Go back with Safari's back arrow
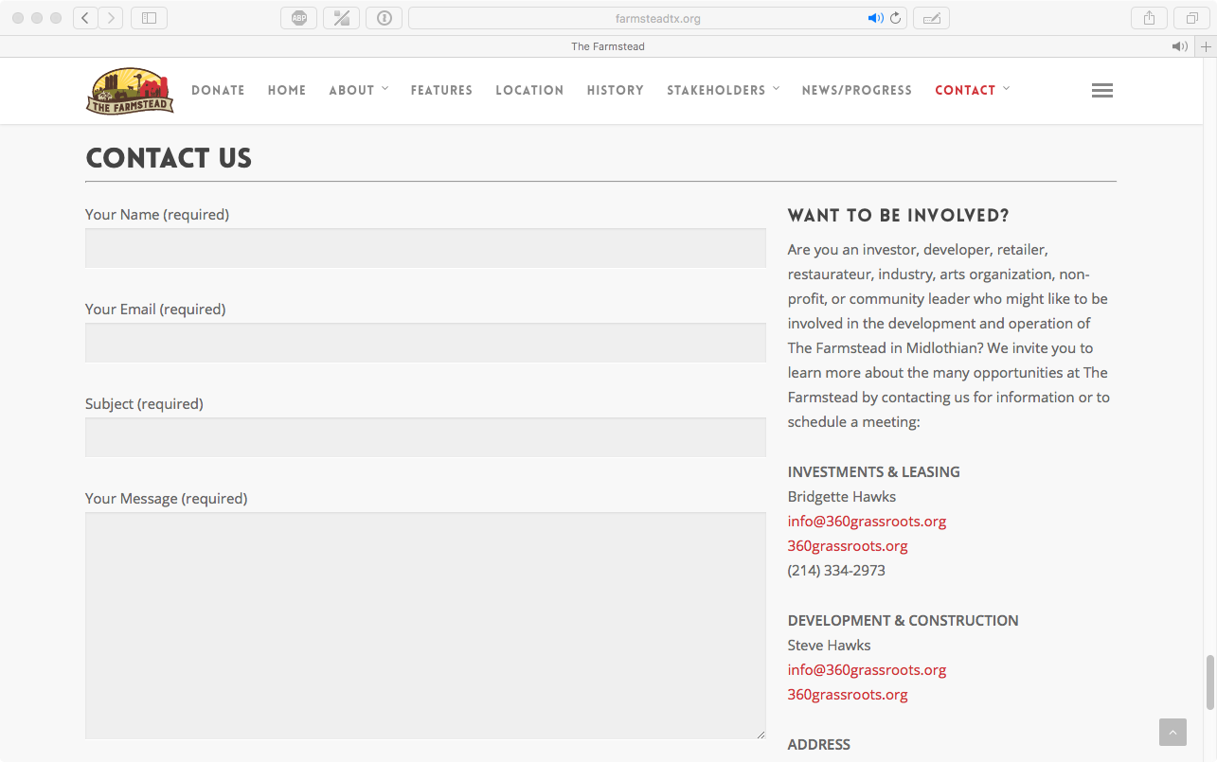Screen dimensions: 1217x762 [x=86, y=18]
